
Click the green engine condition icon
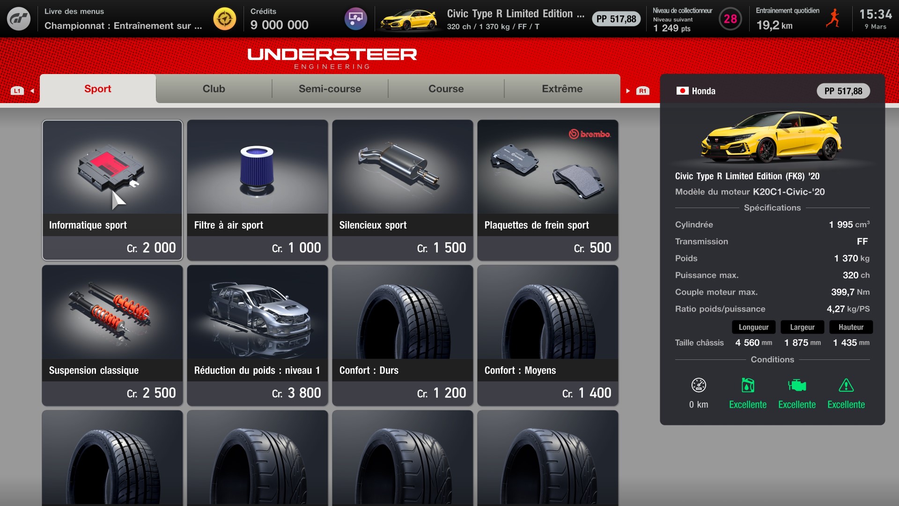point(797,385)
